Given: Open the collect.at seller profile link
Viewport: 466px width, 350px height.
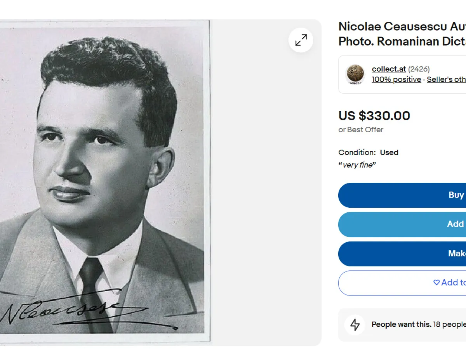Looking at the screenshot, I should click(389, 69).
